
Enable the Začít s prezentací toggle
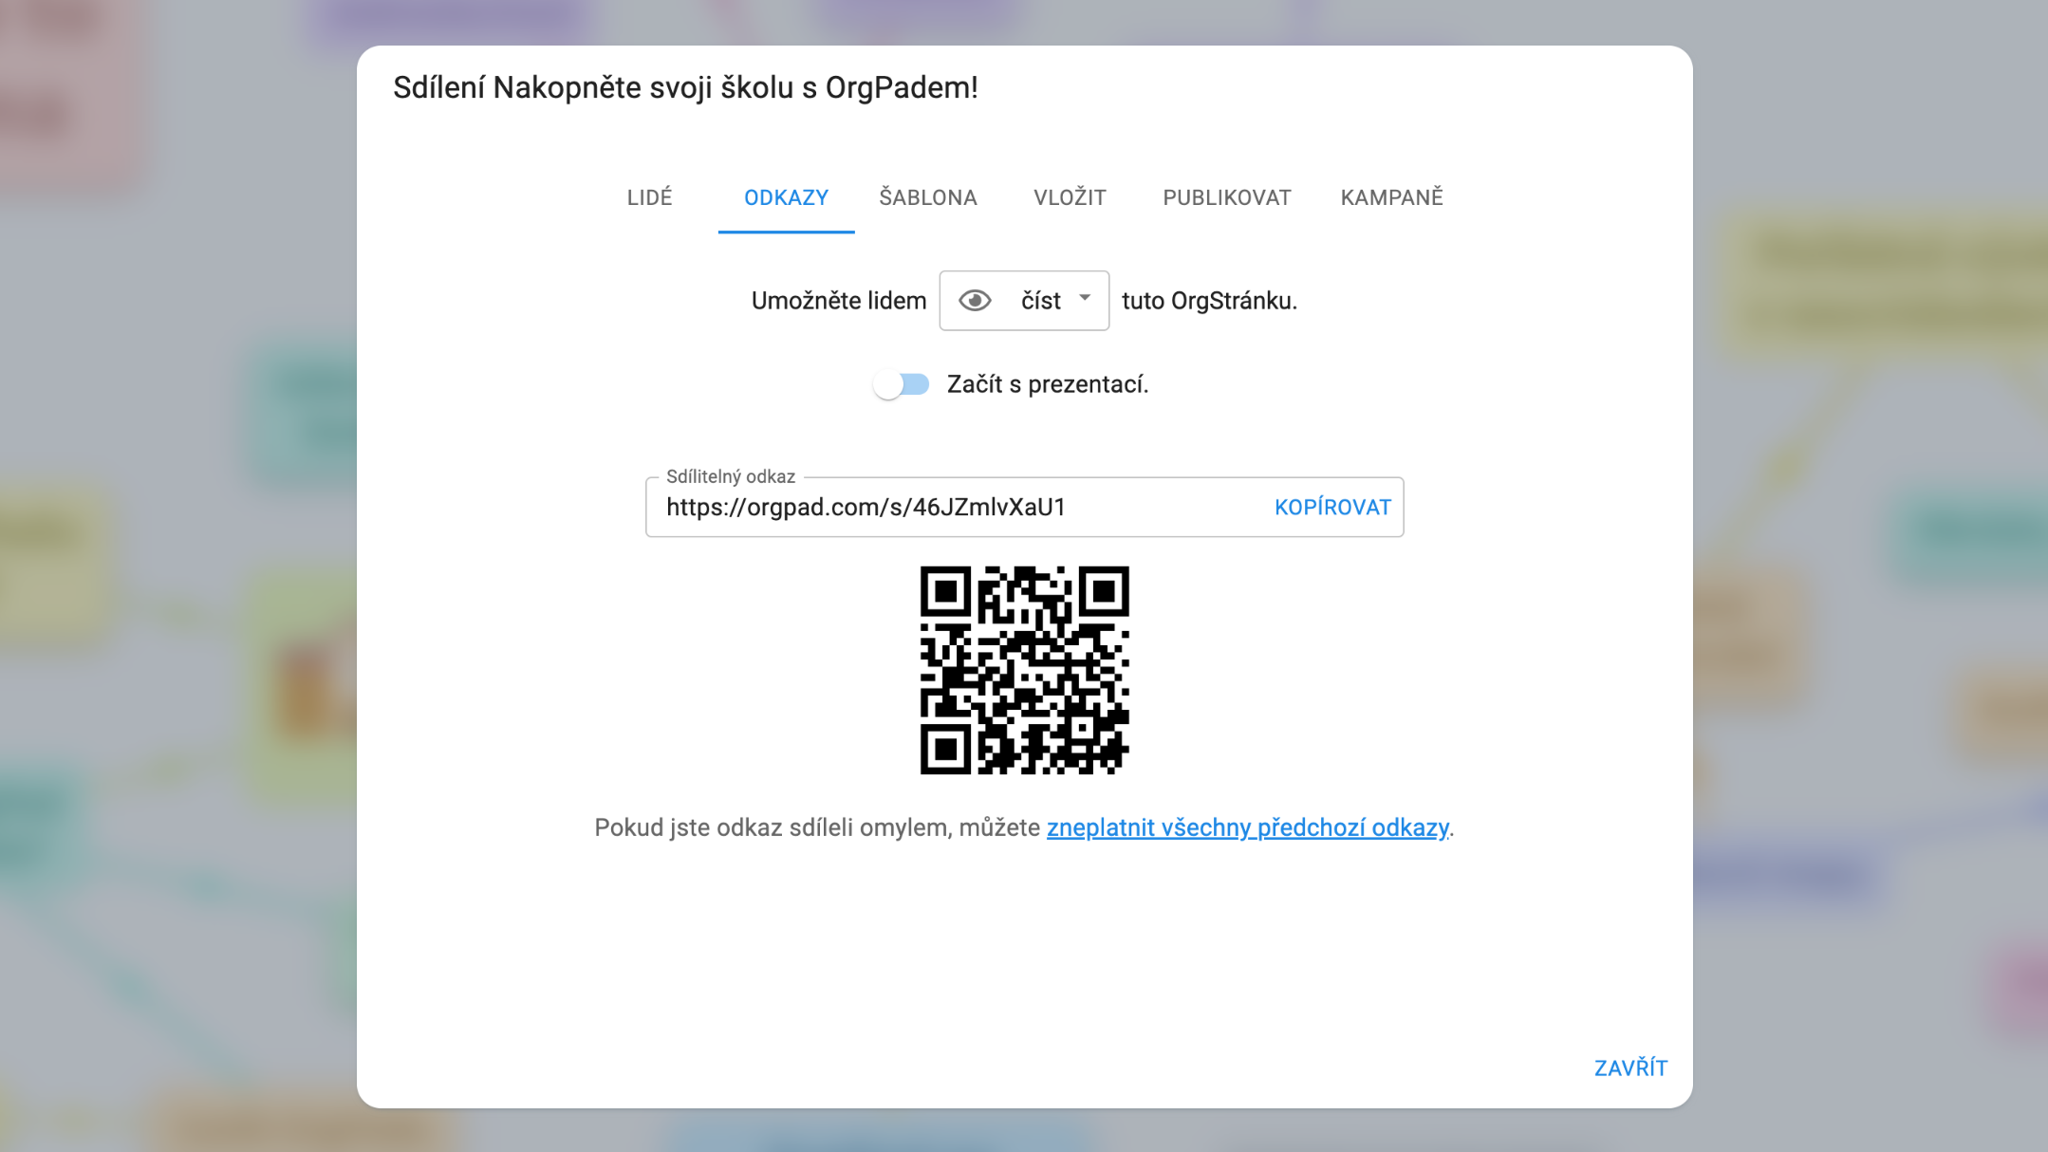pyautogui.click(x=902, y=384)
